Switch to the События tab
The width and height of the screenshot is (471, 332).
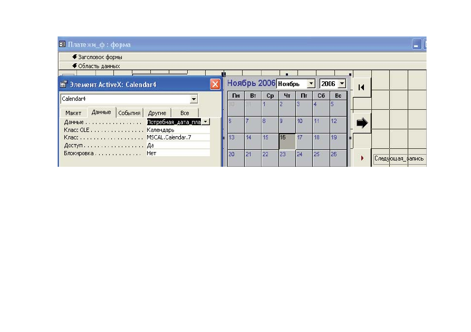[129, 113]
